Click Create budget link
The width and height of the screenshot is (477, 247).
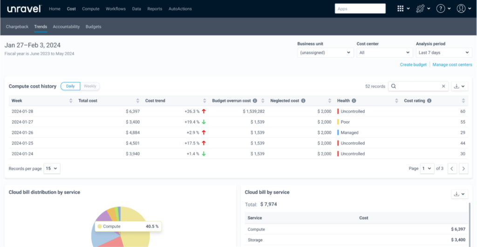413,64
